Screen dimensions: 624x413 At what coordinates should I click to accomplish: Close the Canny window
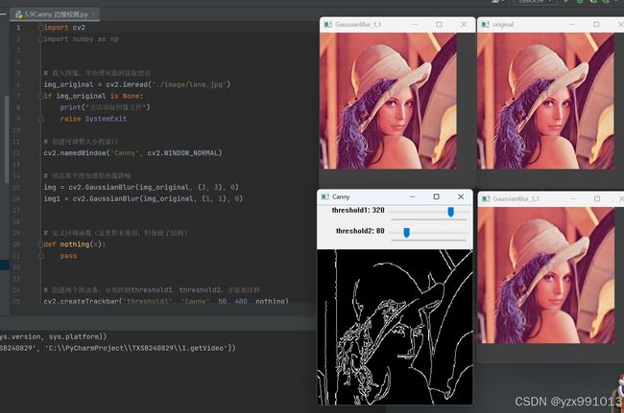coord(461,196)
